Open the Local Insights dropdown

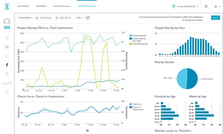25,17
